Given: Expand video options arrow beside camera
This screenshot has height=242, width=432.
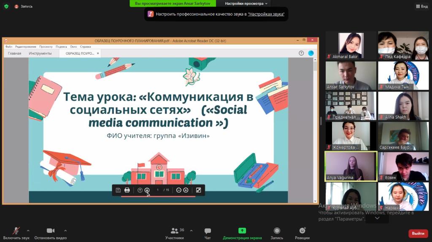Looking at the screenshot, I should 65,231.
